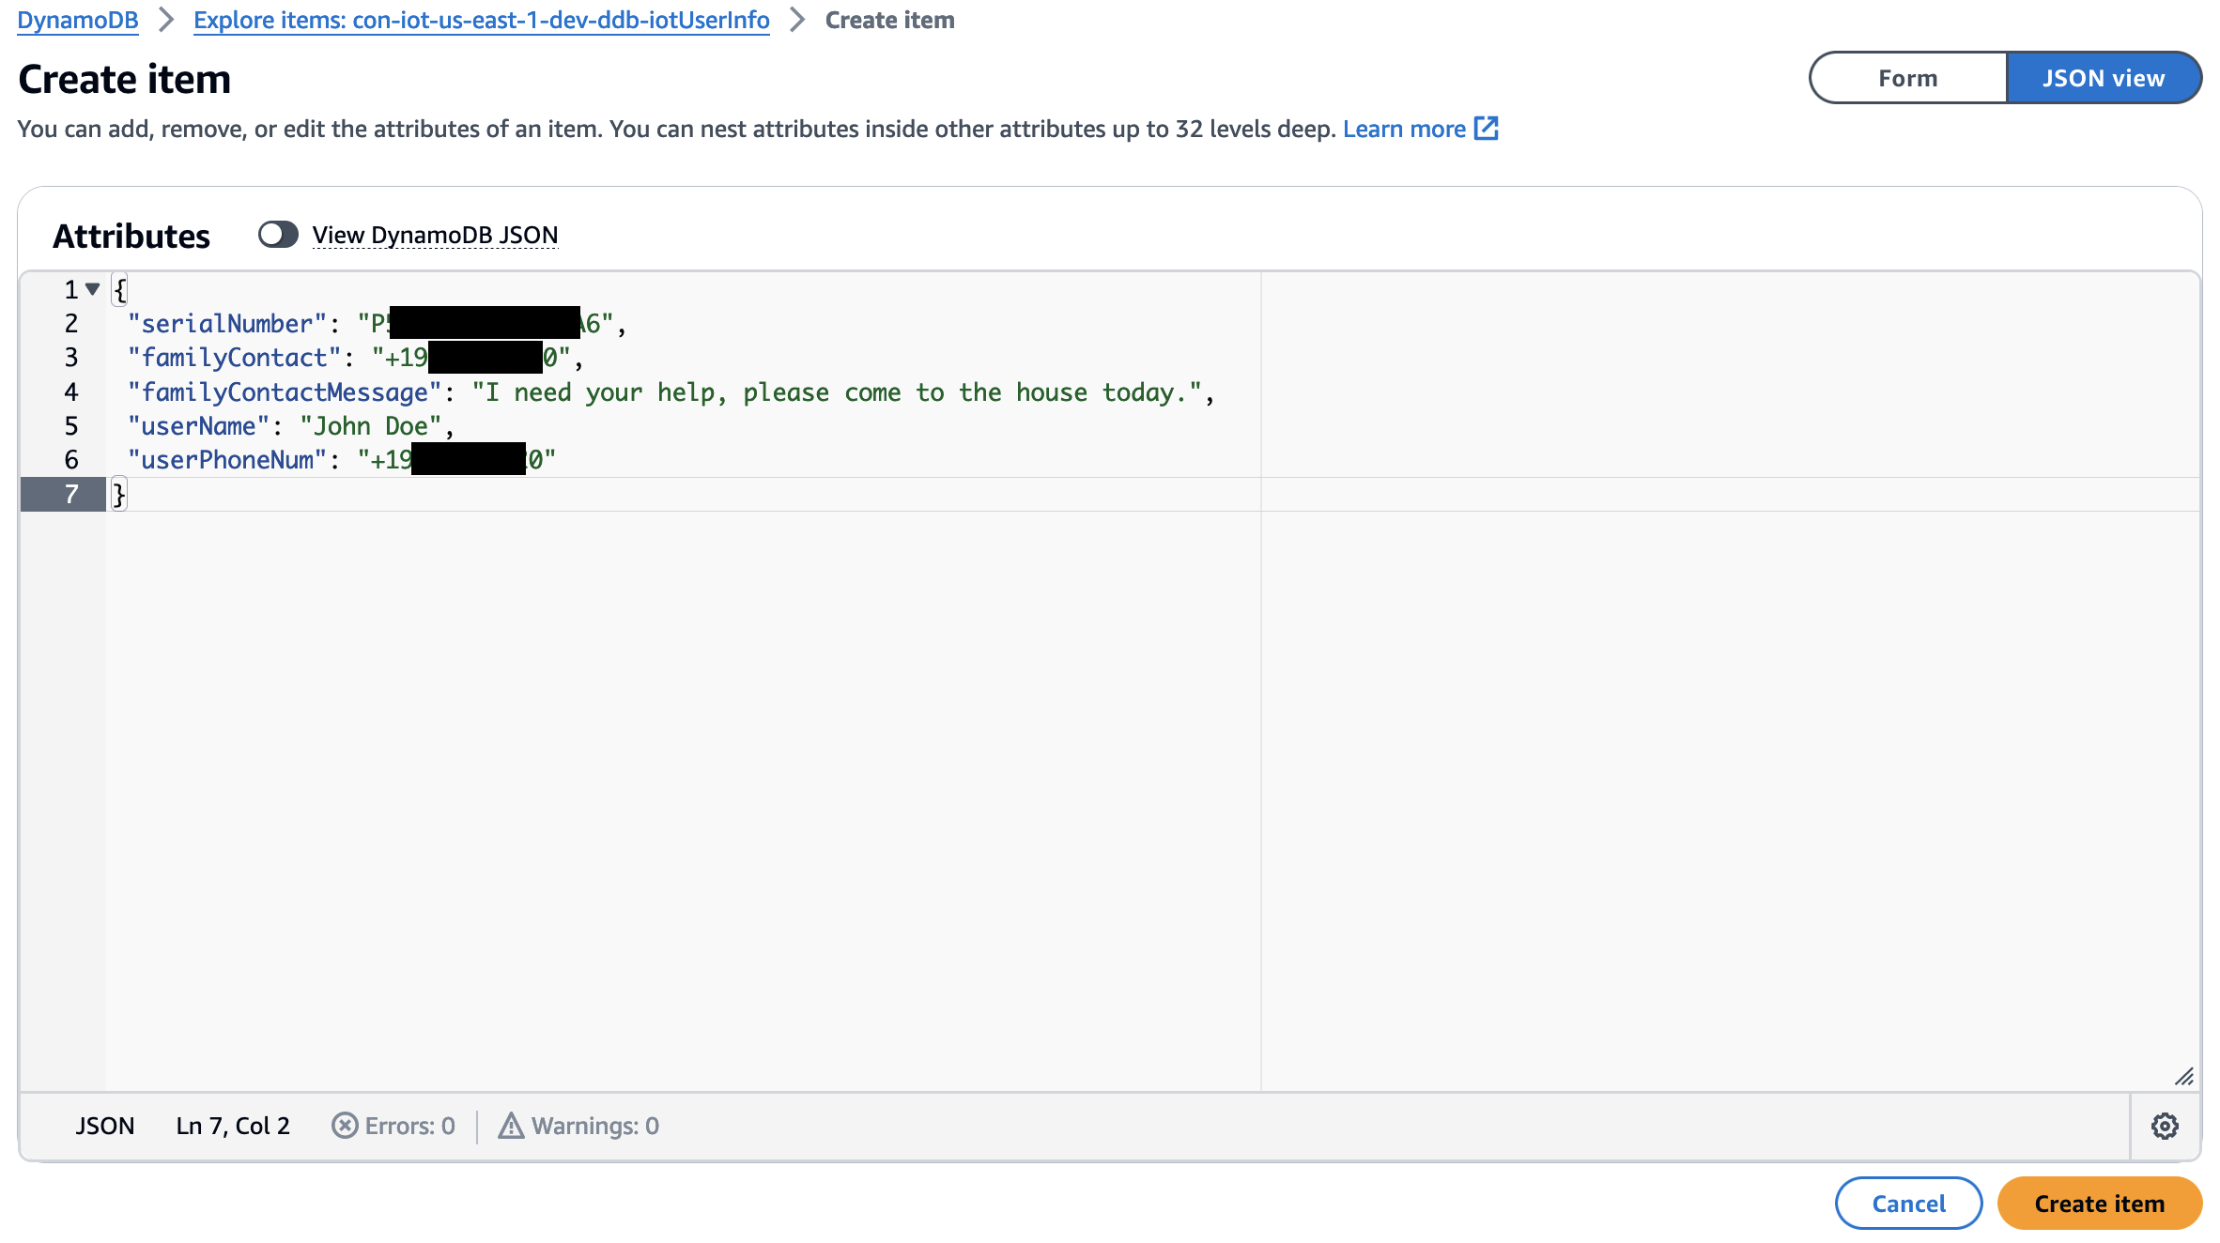Go to Explore items for con-iot table
This screenshot has width=2220, height=1243.
[482, 19]
